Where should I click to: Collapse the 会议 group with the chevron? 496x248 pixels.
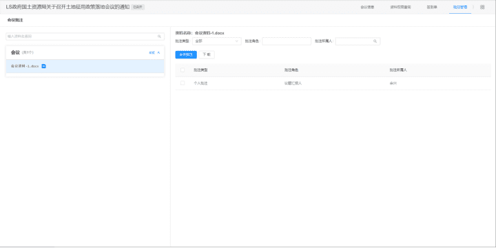[x=159, y=52]
